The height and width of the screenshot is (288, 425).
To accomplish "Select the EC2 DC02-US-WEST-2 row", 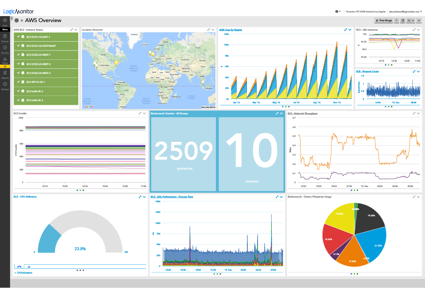I will 46,64.
